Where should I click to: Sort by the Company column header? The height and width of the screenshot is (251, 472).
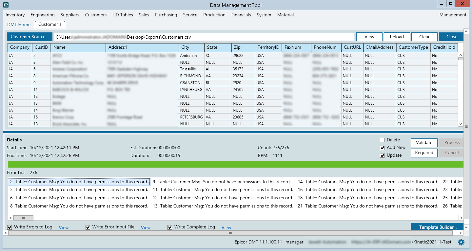(x=20, y=47)
